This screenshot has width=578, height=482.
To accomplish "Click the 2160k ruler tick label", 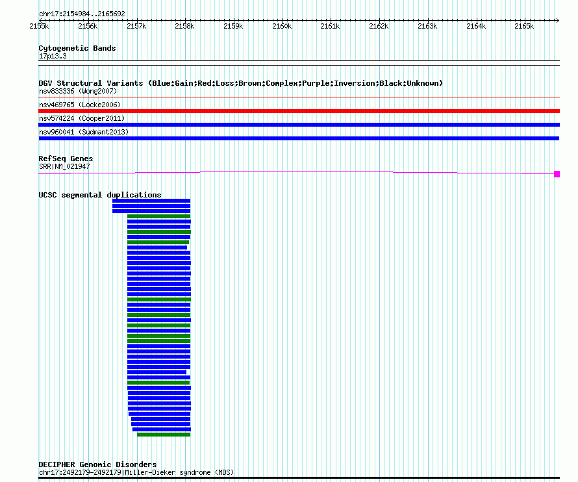I will [x=282, y=26].
